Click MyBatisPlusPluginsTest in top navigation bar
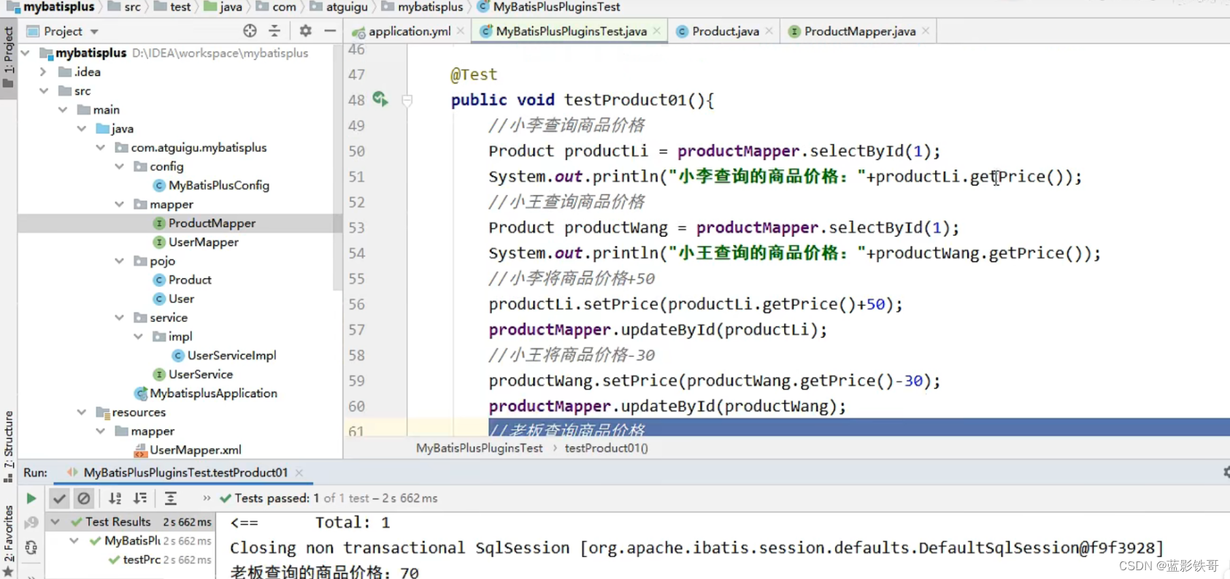The height and width of the screenshot is (579, 1230). 548,7
